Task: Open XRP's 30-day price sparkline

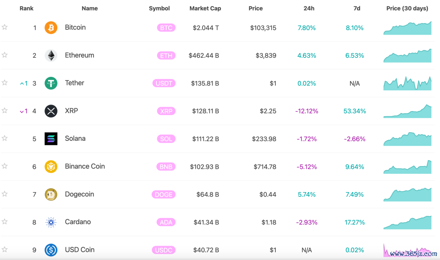Action: click(x=407, y=111)
